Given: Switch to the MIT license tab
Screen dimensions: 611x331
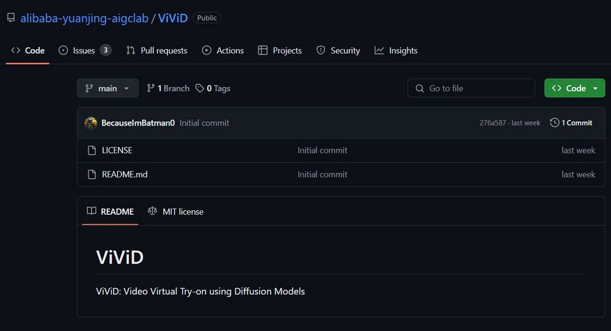Looking at the screenshot, I should click(x=175, y=212).
